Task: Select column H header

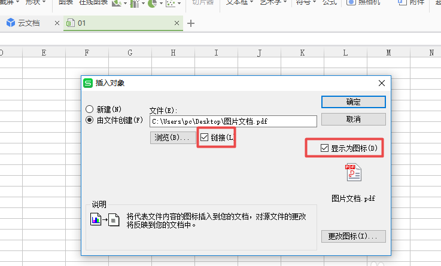Action: pos(173,53)
